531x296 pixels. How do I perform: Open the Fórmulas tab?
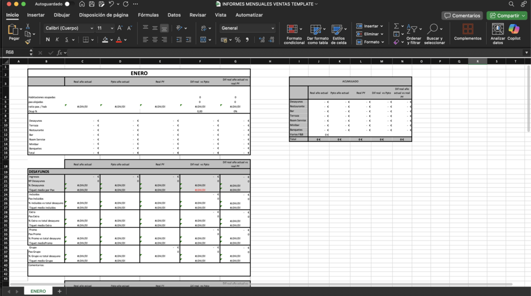click(x=148, y=15)
